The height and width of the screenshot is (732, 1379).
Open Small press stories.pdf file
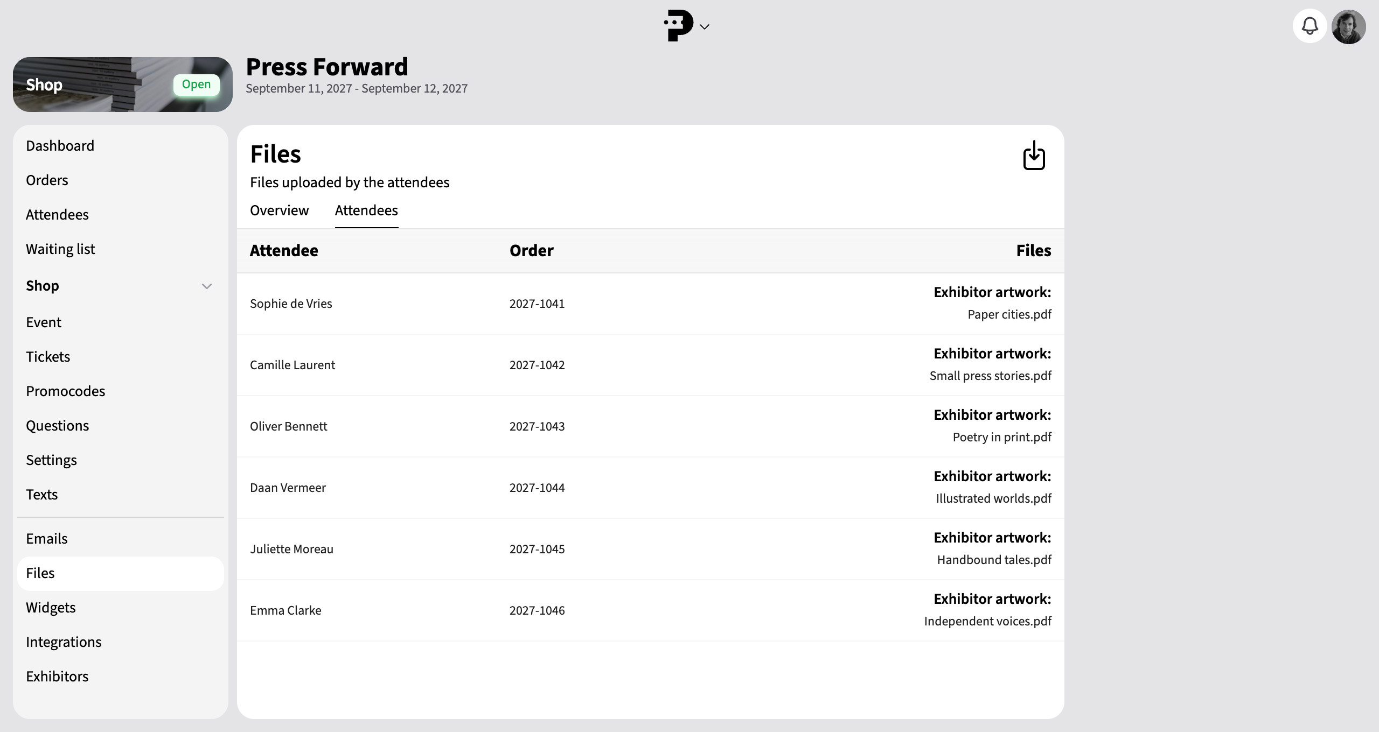click(x=990, y=376)
